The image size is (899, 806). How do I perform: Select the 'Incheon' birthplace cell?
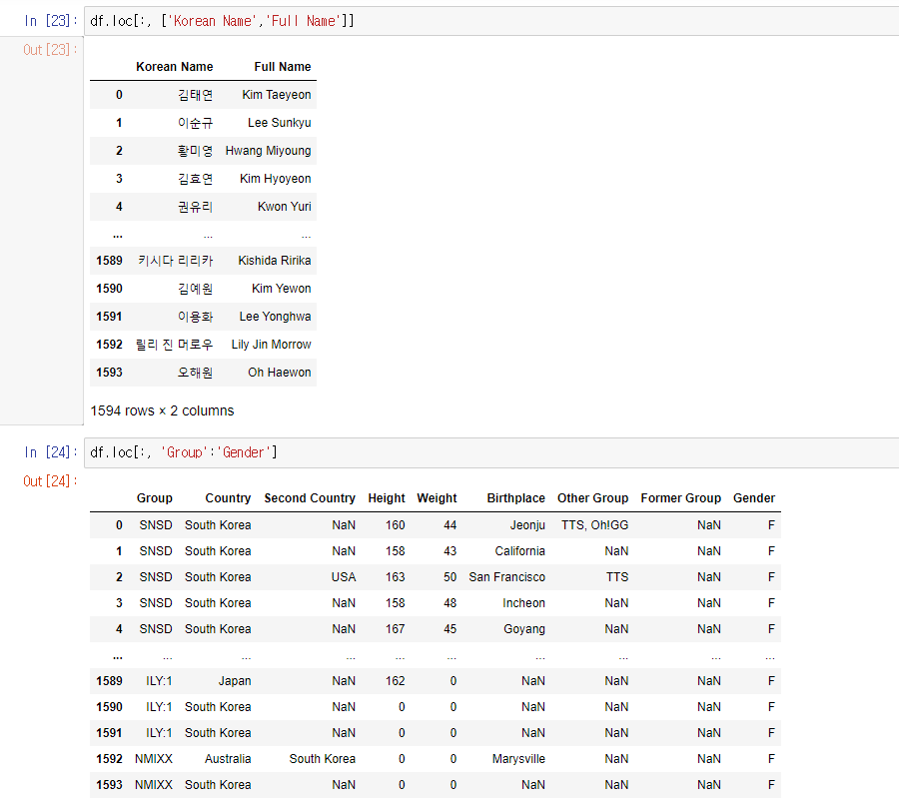pos(523,603)
